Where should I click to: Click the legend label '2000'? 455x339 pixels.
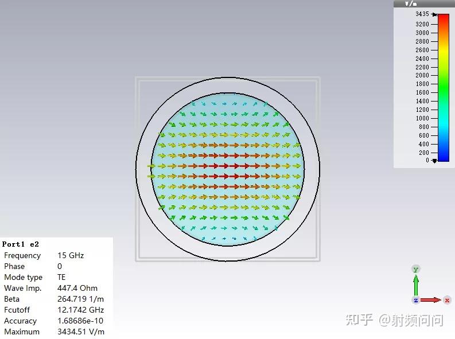(x=422, y=75)
